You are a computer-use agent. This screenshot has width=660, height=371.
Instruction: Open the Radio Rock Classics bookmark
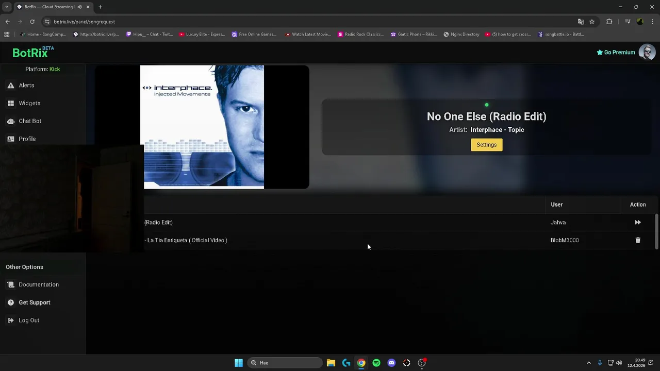360,35
